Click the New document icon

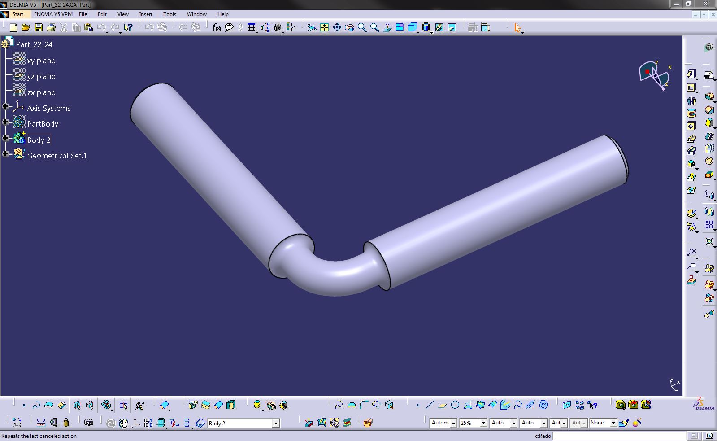coord(13,28)
